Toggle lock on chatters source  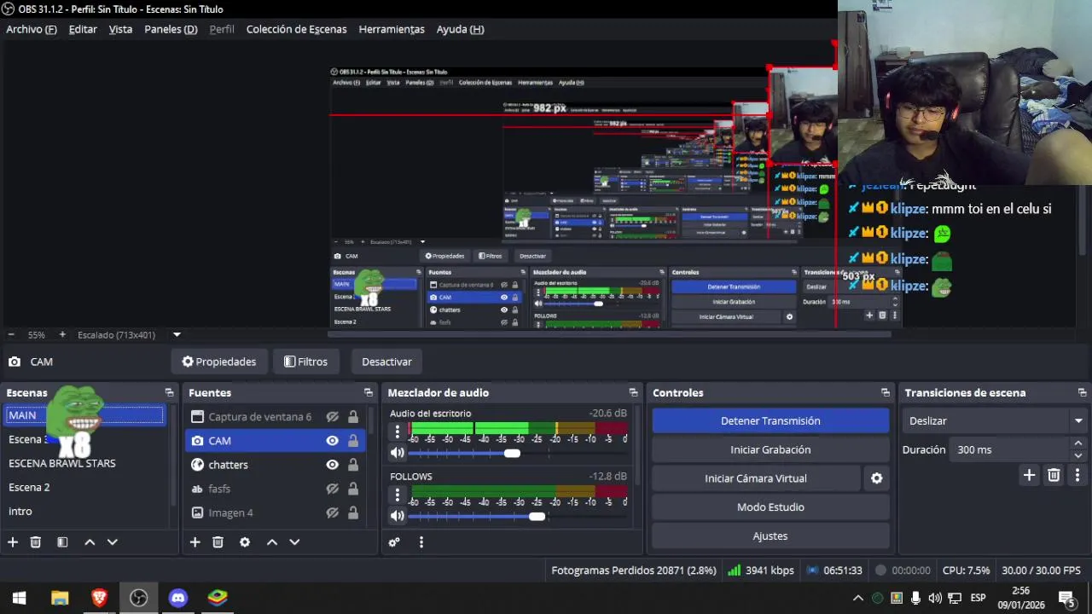353,465
